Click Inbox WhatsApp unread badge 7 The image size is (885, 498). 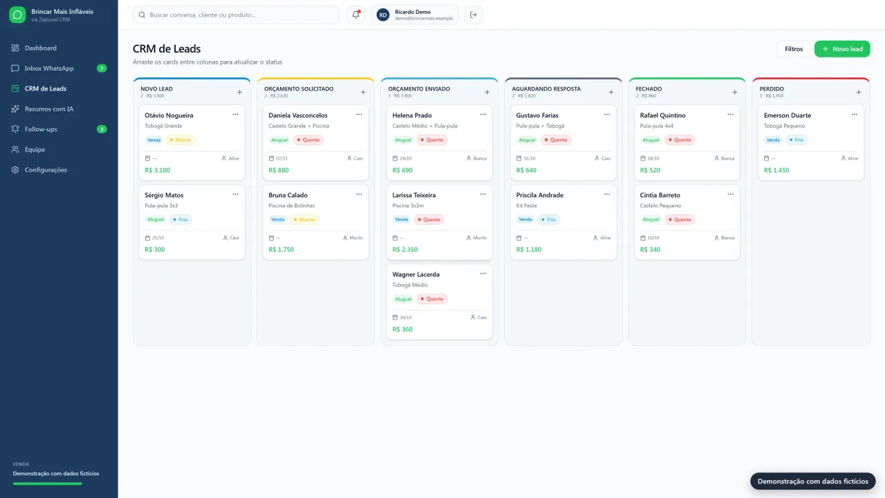click(x=102, y=68)
